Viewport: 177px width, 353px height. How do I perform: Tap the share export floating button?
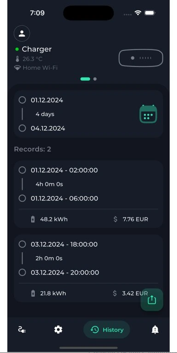pos(152,300)
